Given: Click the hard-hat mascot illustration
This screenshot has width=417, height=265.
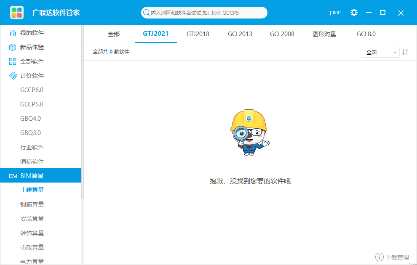Looking at the screenshot, I should 250,132.
